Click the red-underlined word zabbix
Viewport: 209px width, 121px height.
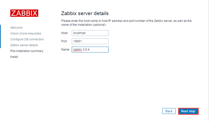tap(78, 50)
